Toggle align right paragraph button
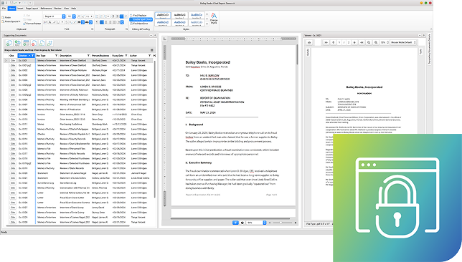This screenshot has width=462, height=262. click(x=110, y=22)
